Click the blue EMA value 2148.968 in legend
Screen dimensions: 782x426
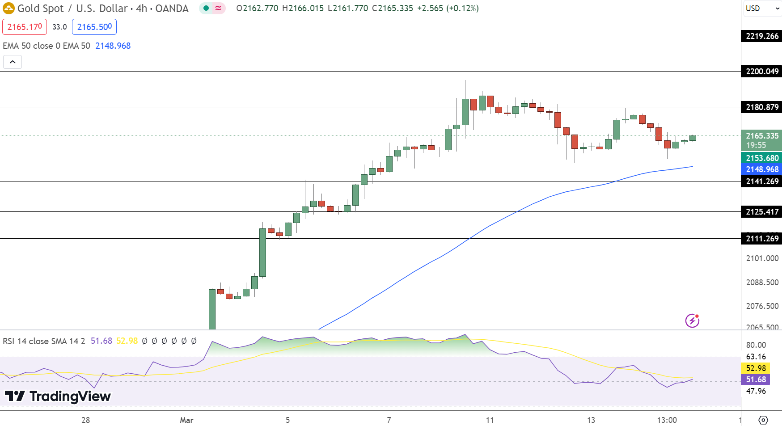pyautogui.click(x=112, y=46)
